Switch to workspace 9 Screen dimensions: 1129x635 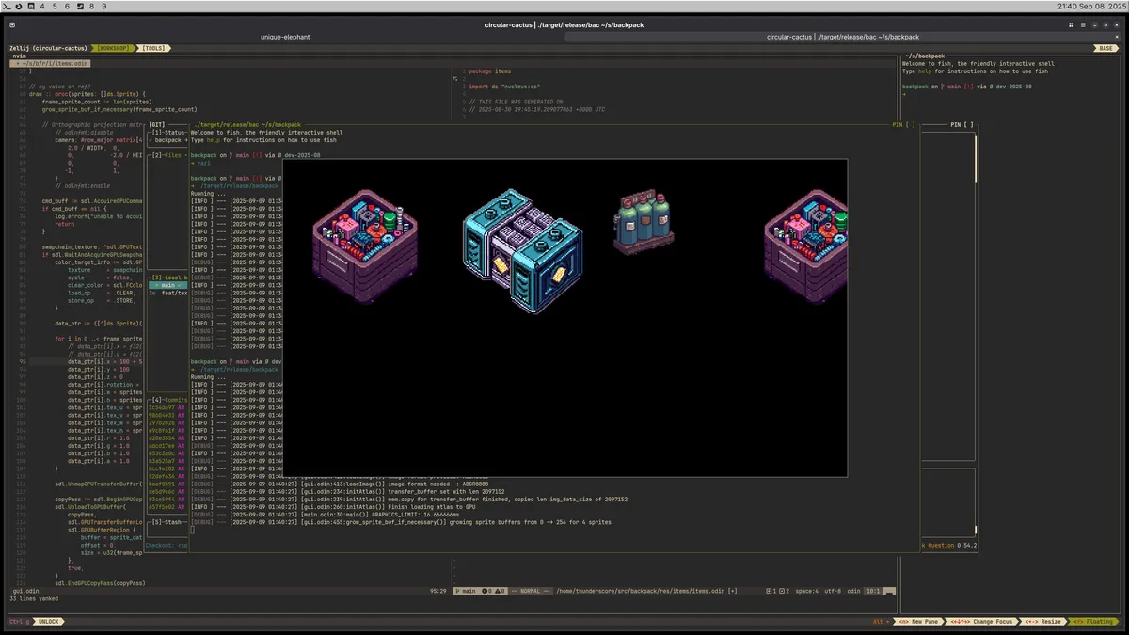(x=103, y=6)
